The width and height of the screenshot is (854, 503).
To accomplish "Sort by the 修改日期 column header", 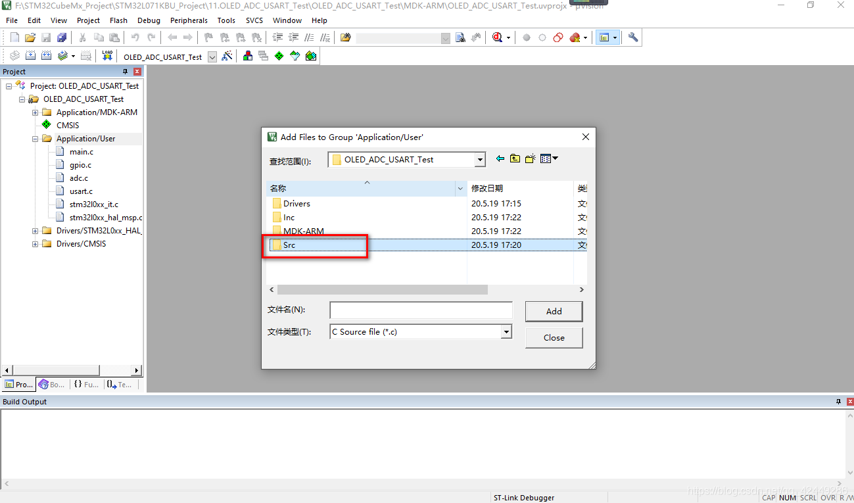I will pos(520,188).
